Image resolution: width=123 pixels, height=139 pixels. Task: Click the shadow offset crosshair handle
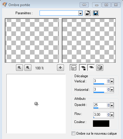coord(36,104)
